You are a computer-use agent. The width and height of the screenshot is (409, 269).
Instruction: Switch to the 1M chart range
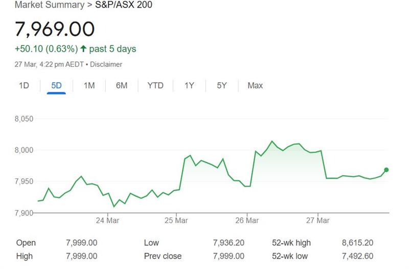point(89,85)
